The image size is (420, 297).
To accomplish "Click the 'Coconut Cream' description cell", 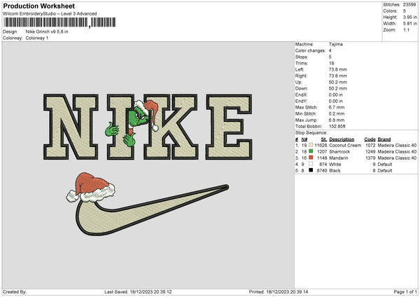I will click(345, 145).
